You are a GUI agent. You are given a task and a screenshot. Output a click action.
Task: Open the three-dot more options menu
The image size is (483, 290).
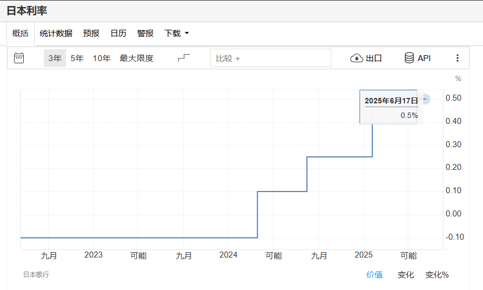click(458, 58)
